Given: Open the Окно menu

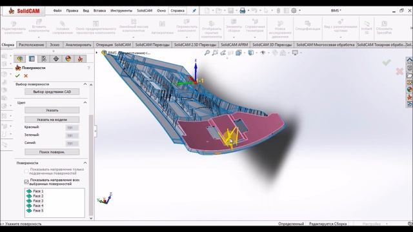Looking at the screenshot, I should point(161,11).
